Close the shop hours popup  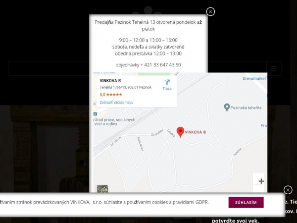point(210,12)
